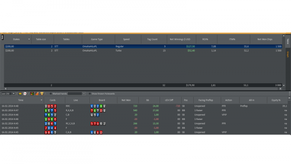Sort by Net Winnings $ USD header
291x164 pixels.
(180, 40)
